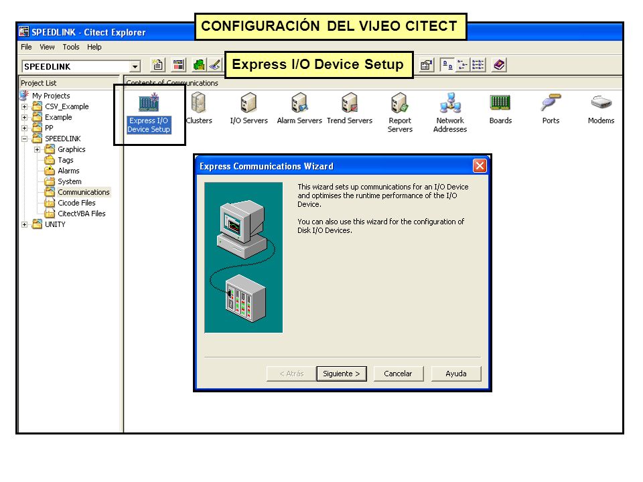This screenshot has width=643, height=482.
Task: Click the Citect Explorer title bar icon
Action: point(24,31)
